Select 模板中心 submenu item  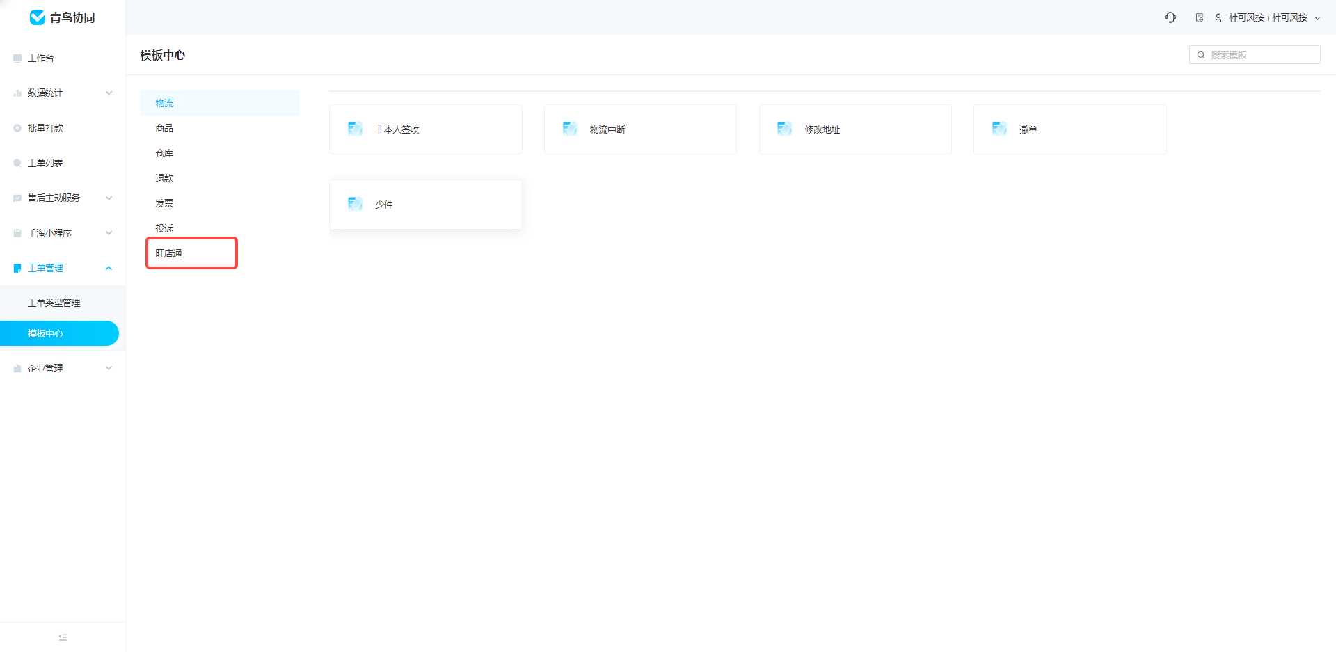tap(59, 333)
